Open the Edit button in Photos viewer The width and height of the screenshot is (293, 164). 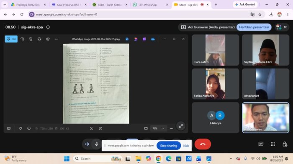[x=11, y=39]
